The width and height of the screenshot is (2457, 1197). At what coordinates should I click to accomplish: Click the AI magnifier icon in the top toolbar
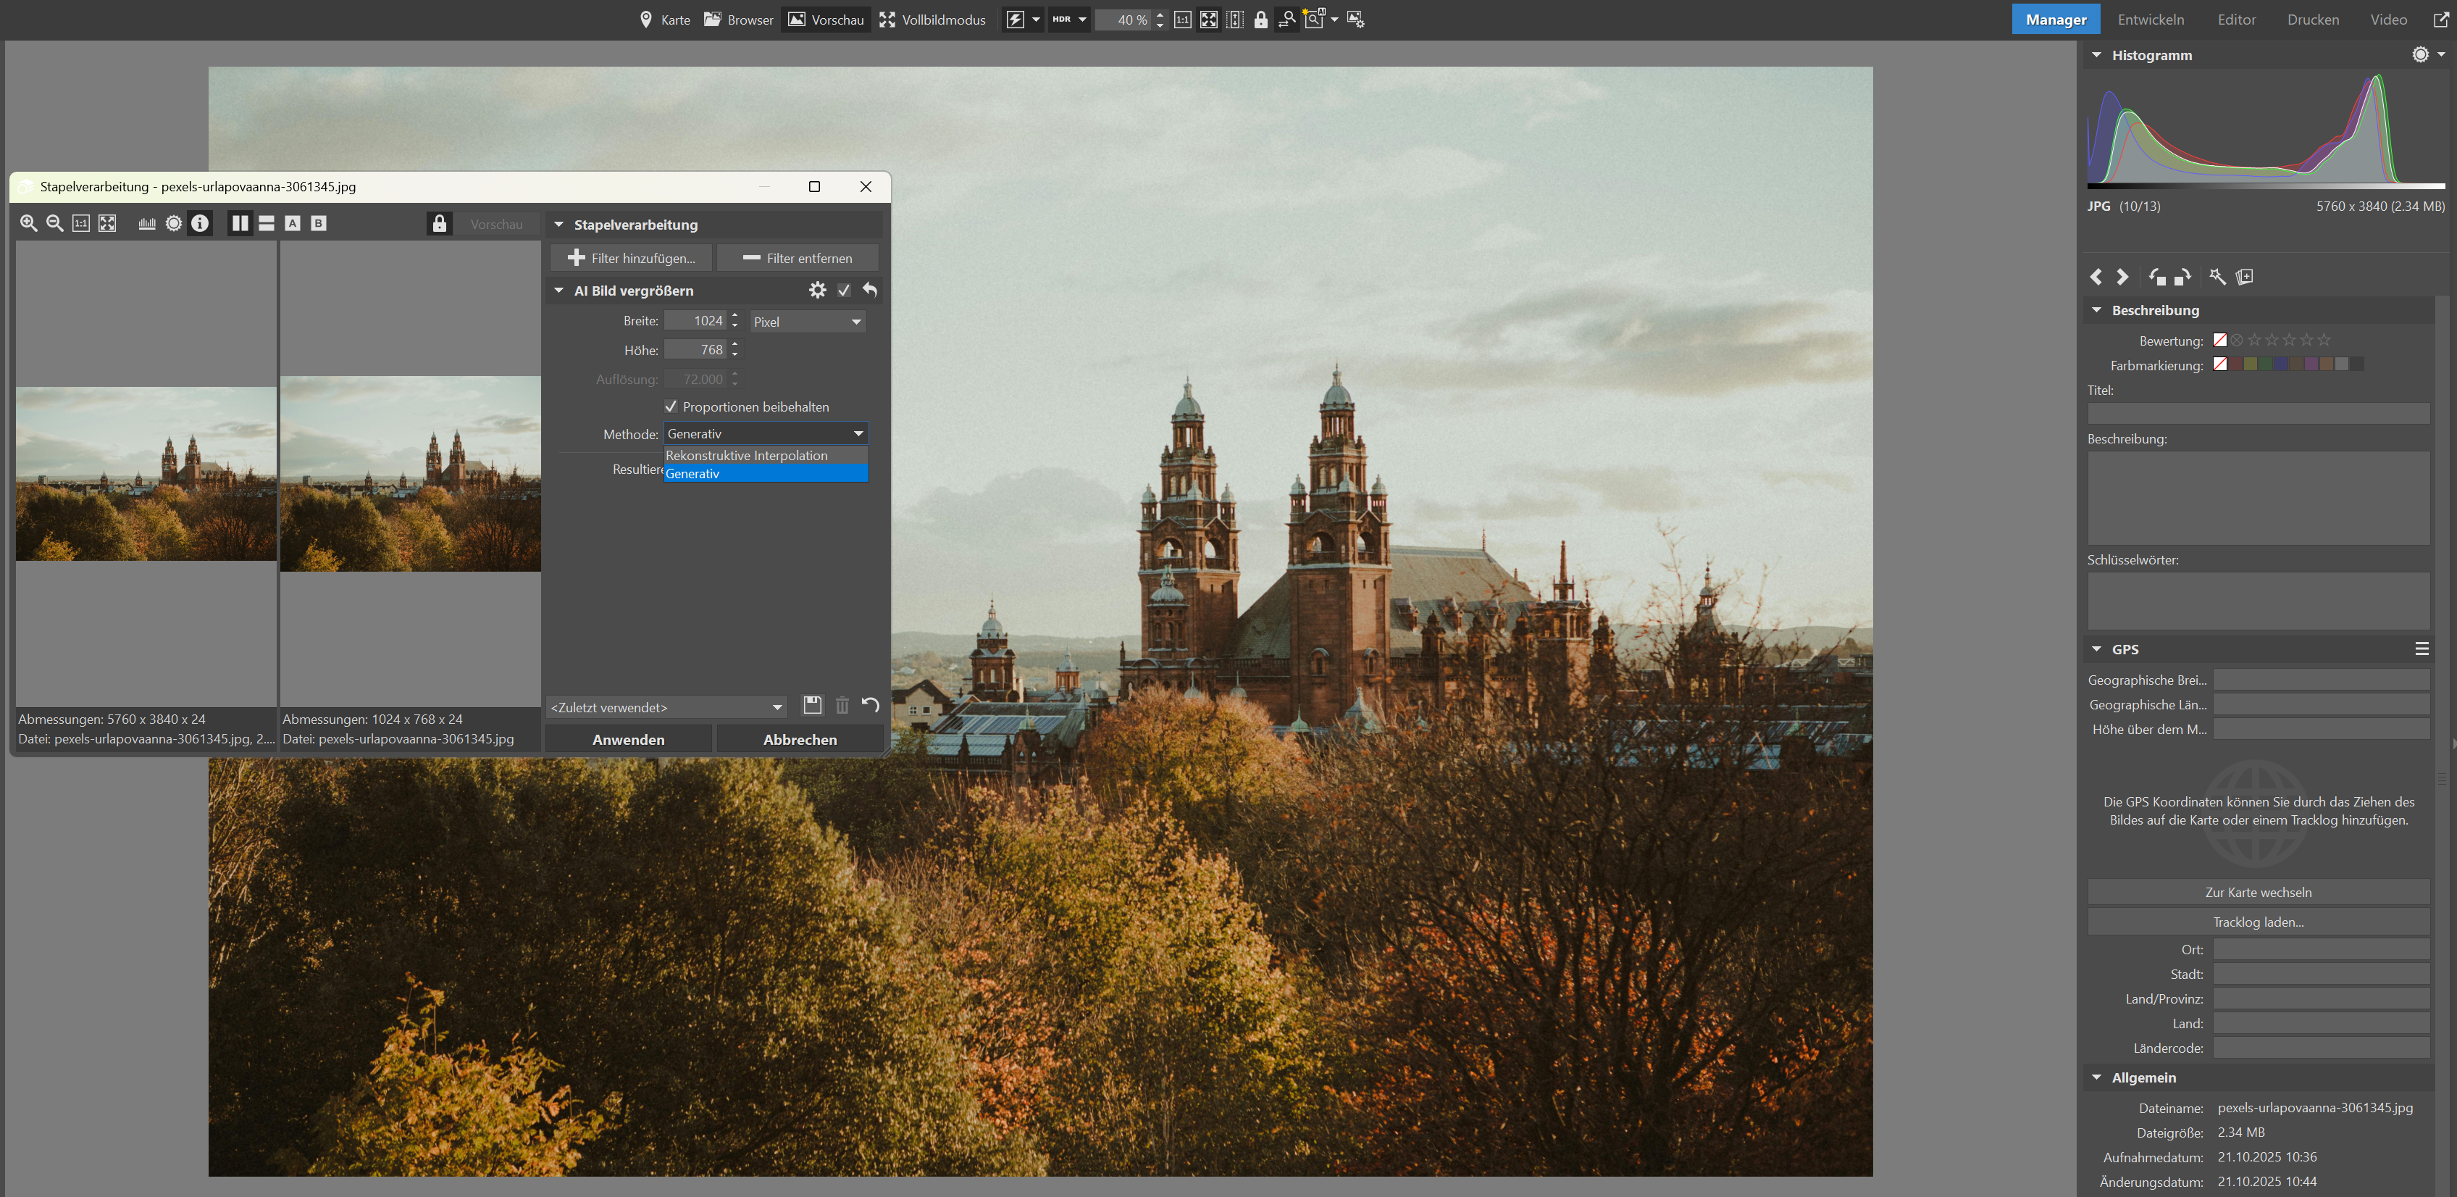(x=1313, y=19)
